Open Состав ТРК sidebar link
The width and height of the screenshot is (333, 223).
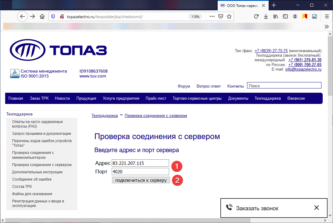click(x=22, y=187)
